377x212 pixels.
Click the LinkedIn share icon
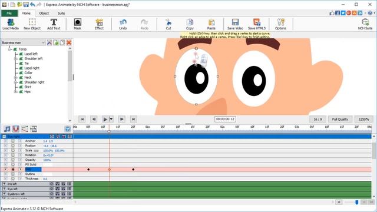360,13
